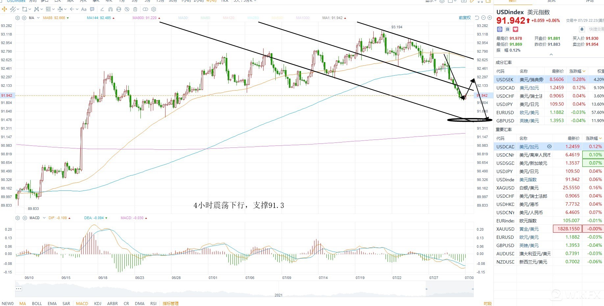Click the red heart favorite icon
This screenshot has width=604, height=306.
pyautogui.click(x=516, y=29)
